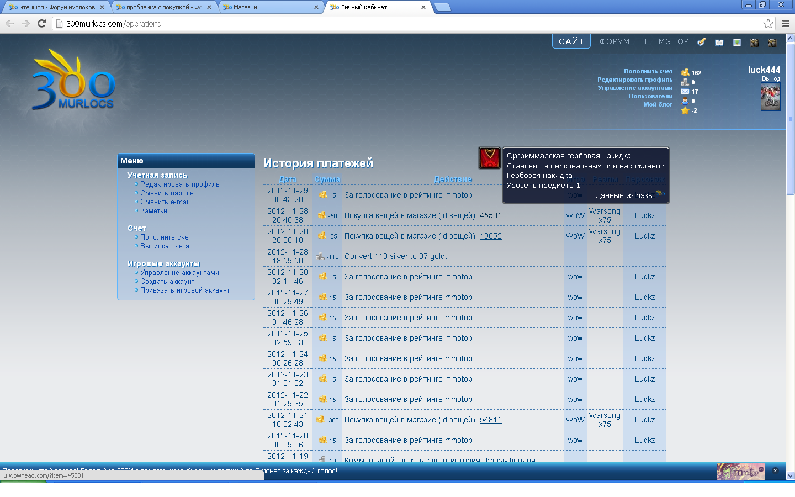The width and height of the screenshot is (795, 497).
Task: Open Заметки in menu
Action: [x=153, y=211]
